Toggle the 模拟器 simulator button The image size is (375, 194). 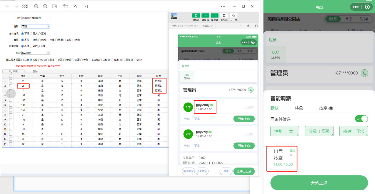(196, 15)
